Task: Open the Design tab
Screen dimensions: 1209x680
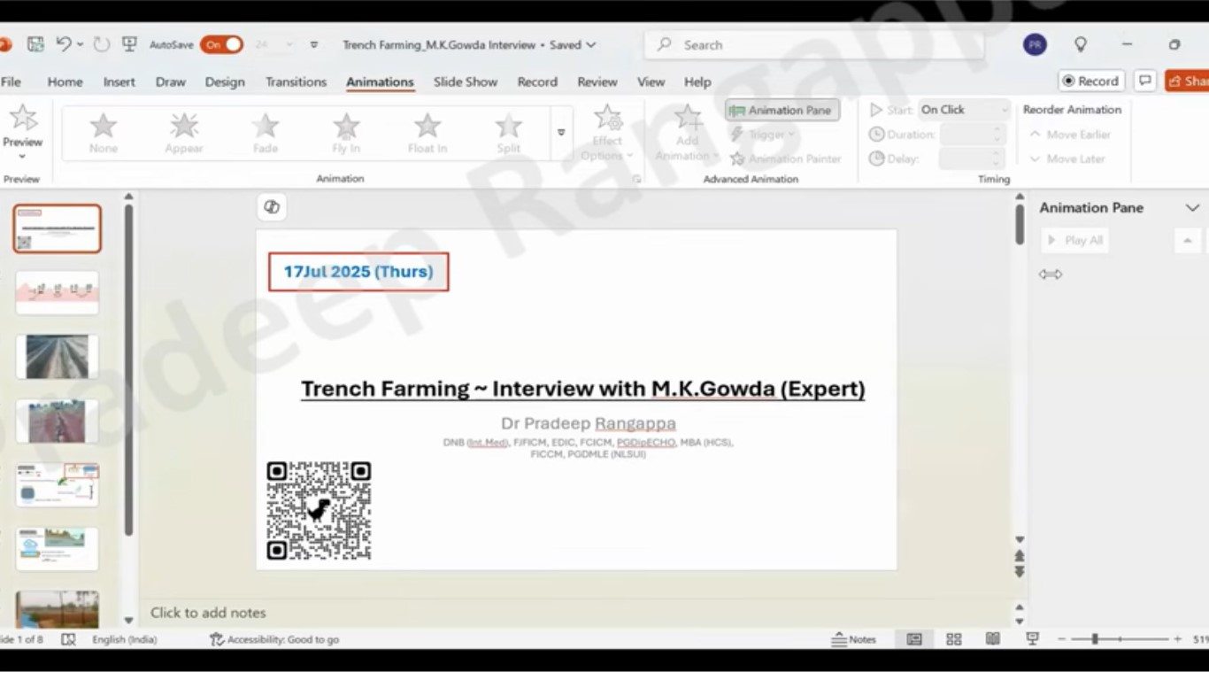Action: [x=225, y=81]
